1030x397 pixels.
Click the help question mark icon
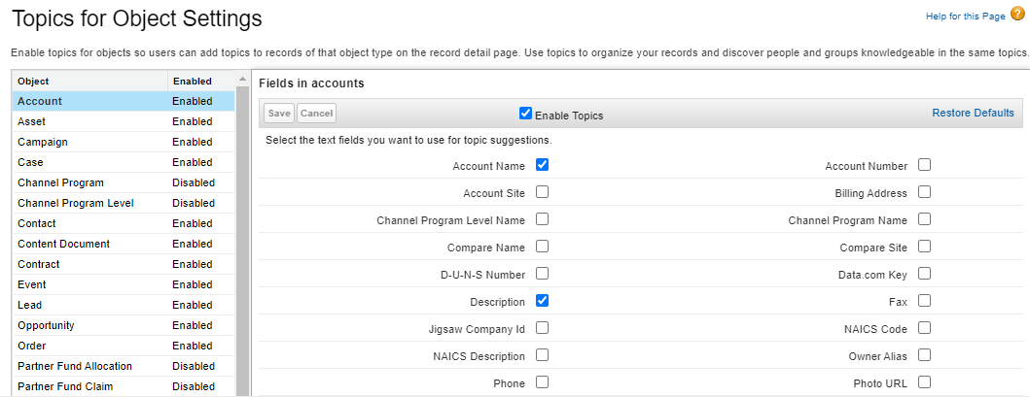pyautogui.click(x=1017, y=14)
